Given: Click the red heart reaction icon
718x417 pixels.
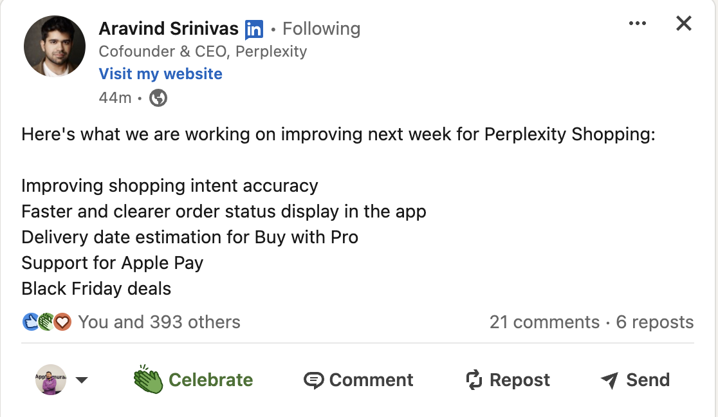Looking at the screenshot, I should click(x=62, y=322).
